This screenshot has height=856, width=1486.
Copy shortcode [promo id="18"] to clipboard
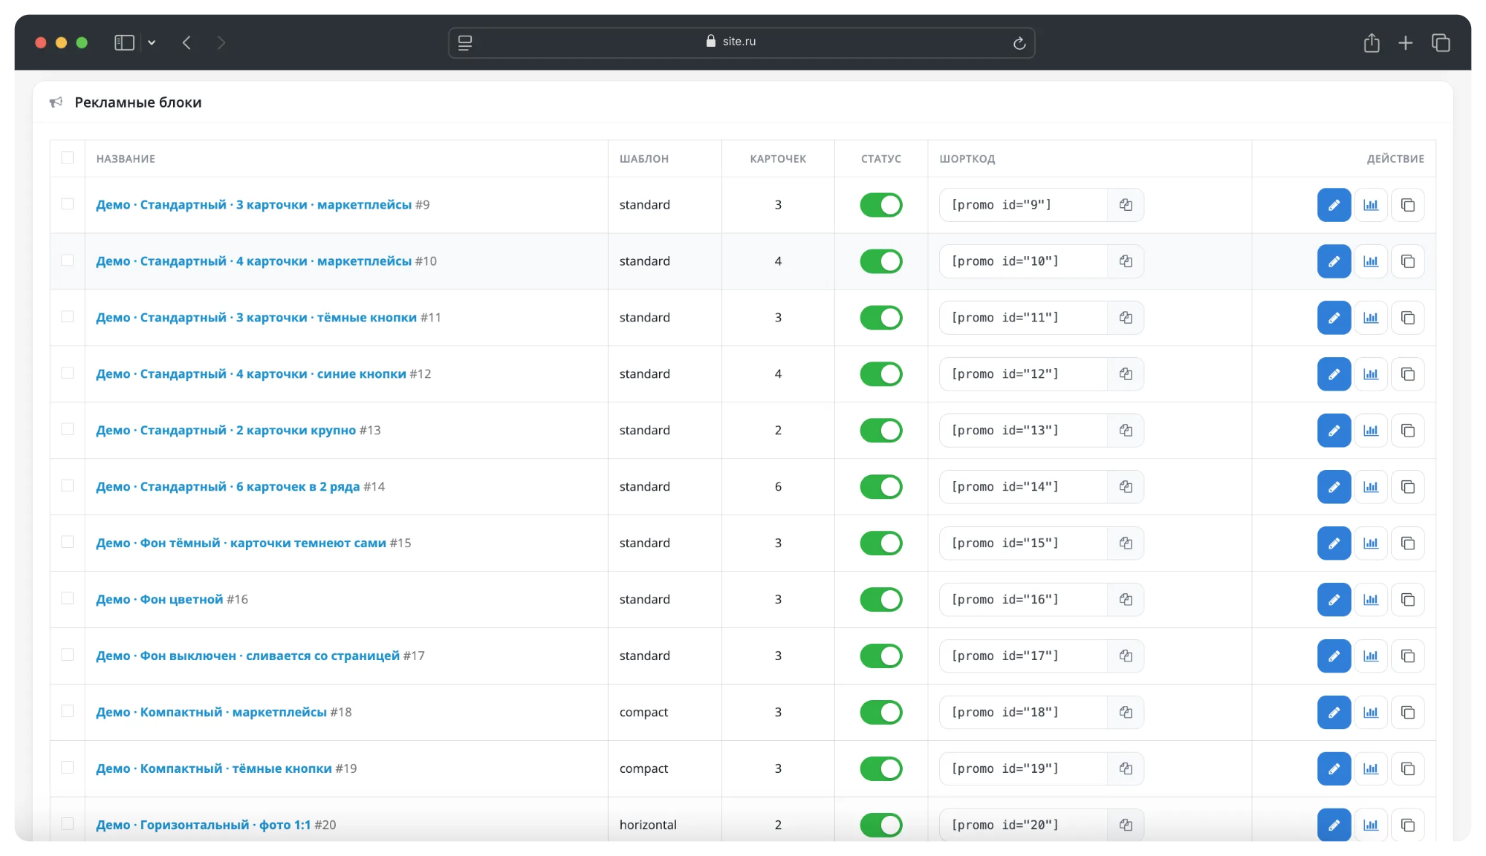[1126, 713]
